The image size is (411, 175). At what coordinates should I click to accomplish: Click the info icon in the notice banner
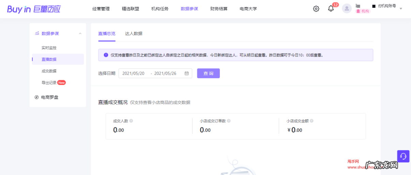click(x=106, y=55)
